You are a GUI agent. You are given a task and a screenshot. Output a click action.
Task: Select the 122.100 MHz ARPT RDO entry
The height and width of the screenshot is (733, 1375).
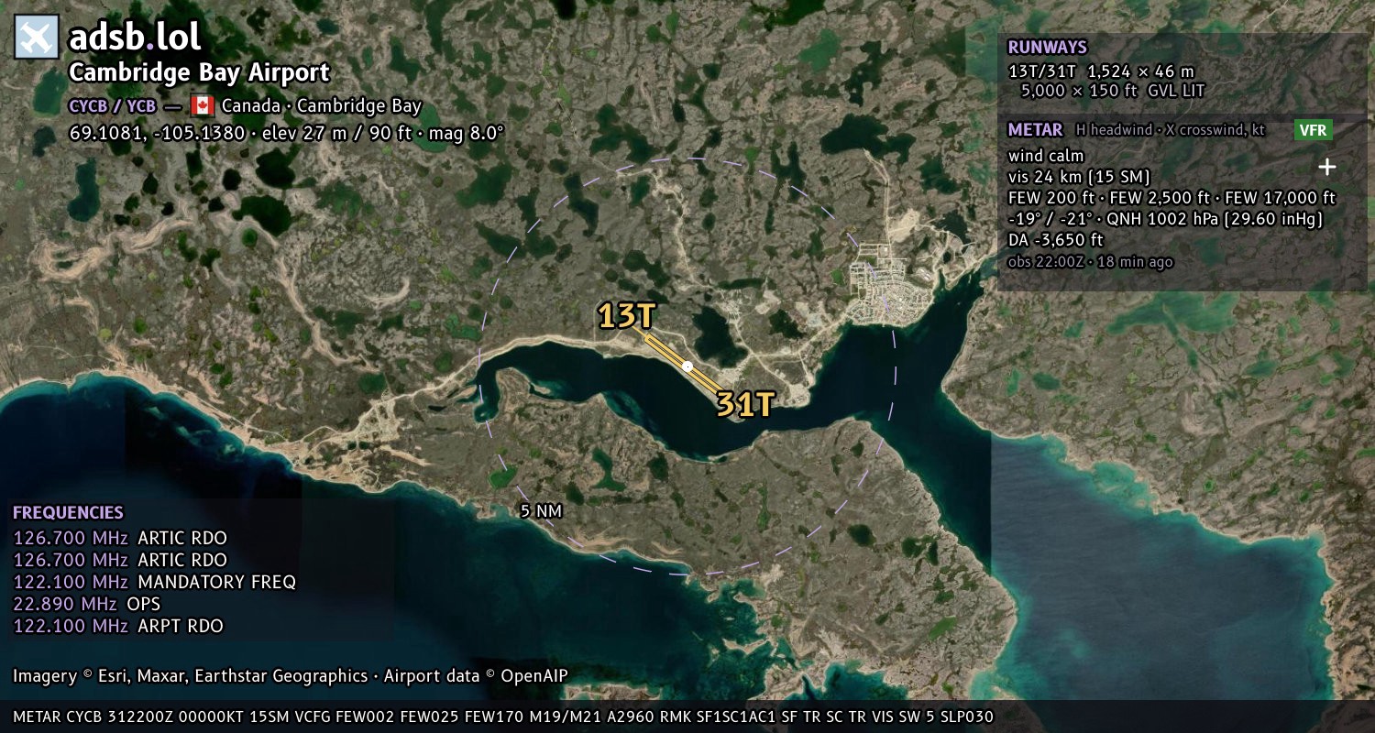click(117, 626)
